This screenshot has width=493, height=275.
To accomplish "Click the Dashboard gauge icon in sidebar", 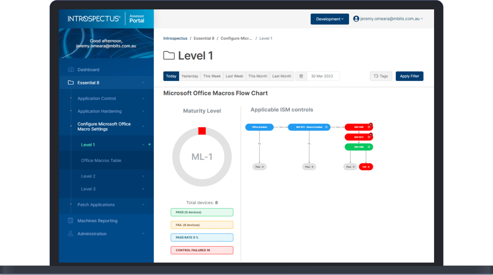I will [71, 70].
